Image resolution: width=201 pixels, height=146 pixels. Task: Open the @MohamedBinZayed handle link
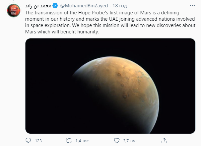click(x=82, y=6)
